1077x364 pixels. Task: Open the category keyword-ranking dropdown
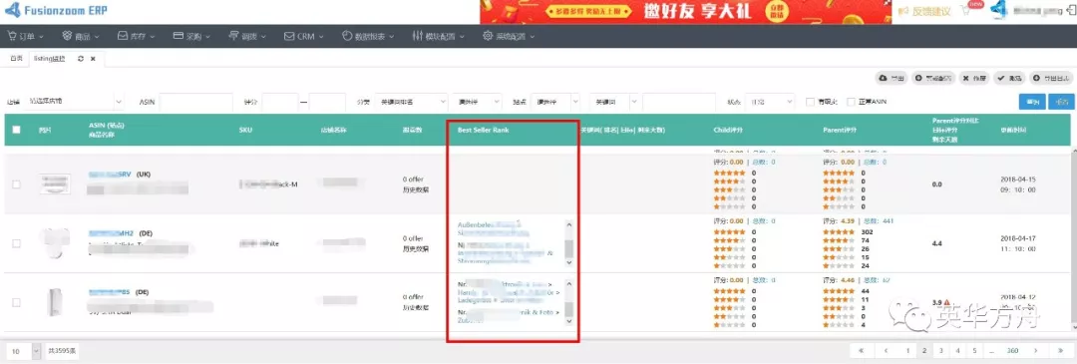(411, 102)
